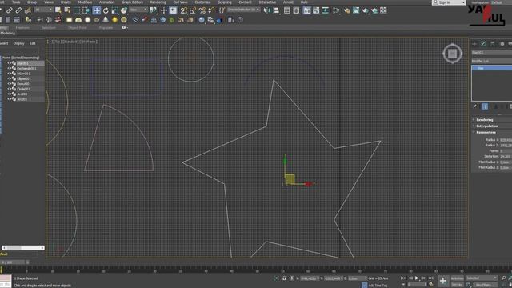Click the Scene Explorer horizontal scrollbar
Screen dimensions: 512x288
[23, 248]
